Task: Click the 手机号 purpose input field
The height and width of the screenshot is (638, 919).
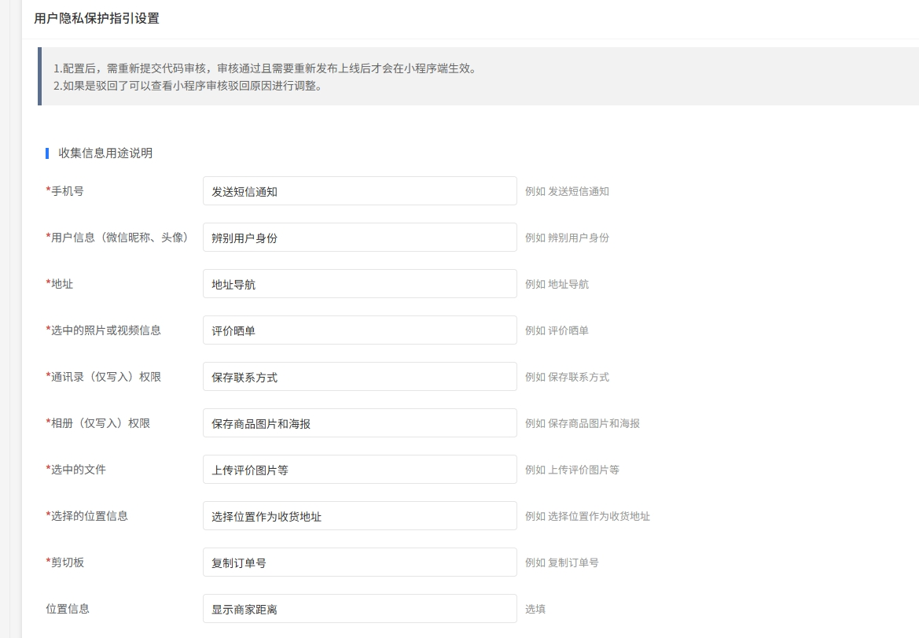Action: click(x=359, y=191)
